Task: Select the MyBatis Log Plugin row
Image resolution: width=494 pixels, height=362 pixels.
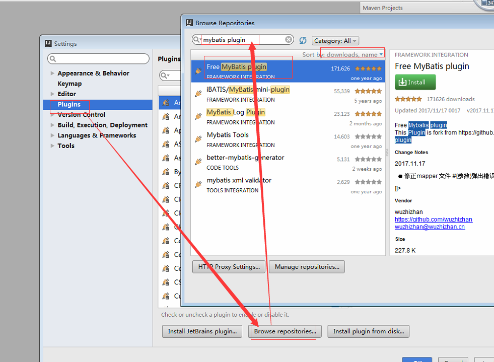Action: point(288,117)
